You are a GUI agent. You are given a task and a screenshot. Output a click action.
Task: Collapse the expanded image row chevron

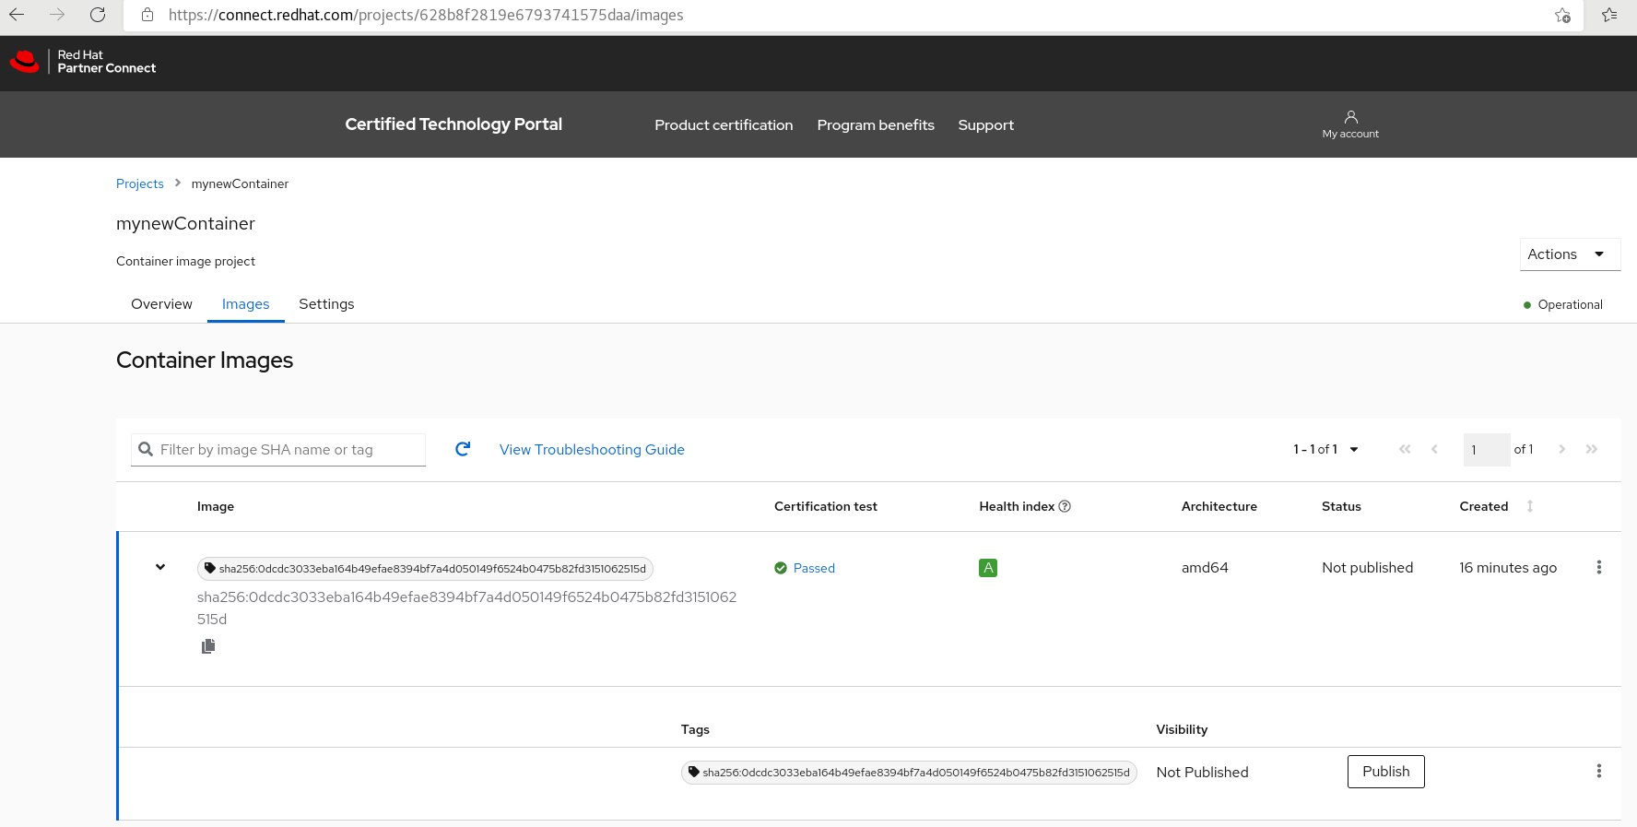pyautogui.click(x=160, y=567)
